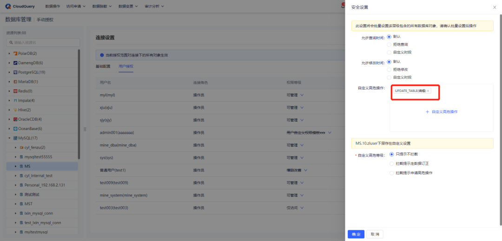Viewport: 502px width, 241px height.
Task: Click the mysqltest55555 connection icon
Action: click(x=21, y=157)
